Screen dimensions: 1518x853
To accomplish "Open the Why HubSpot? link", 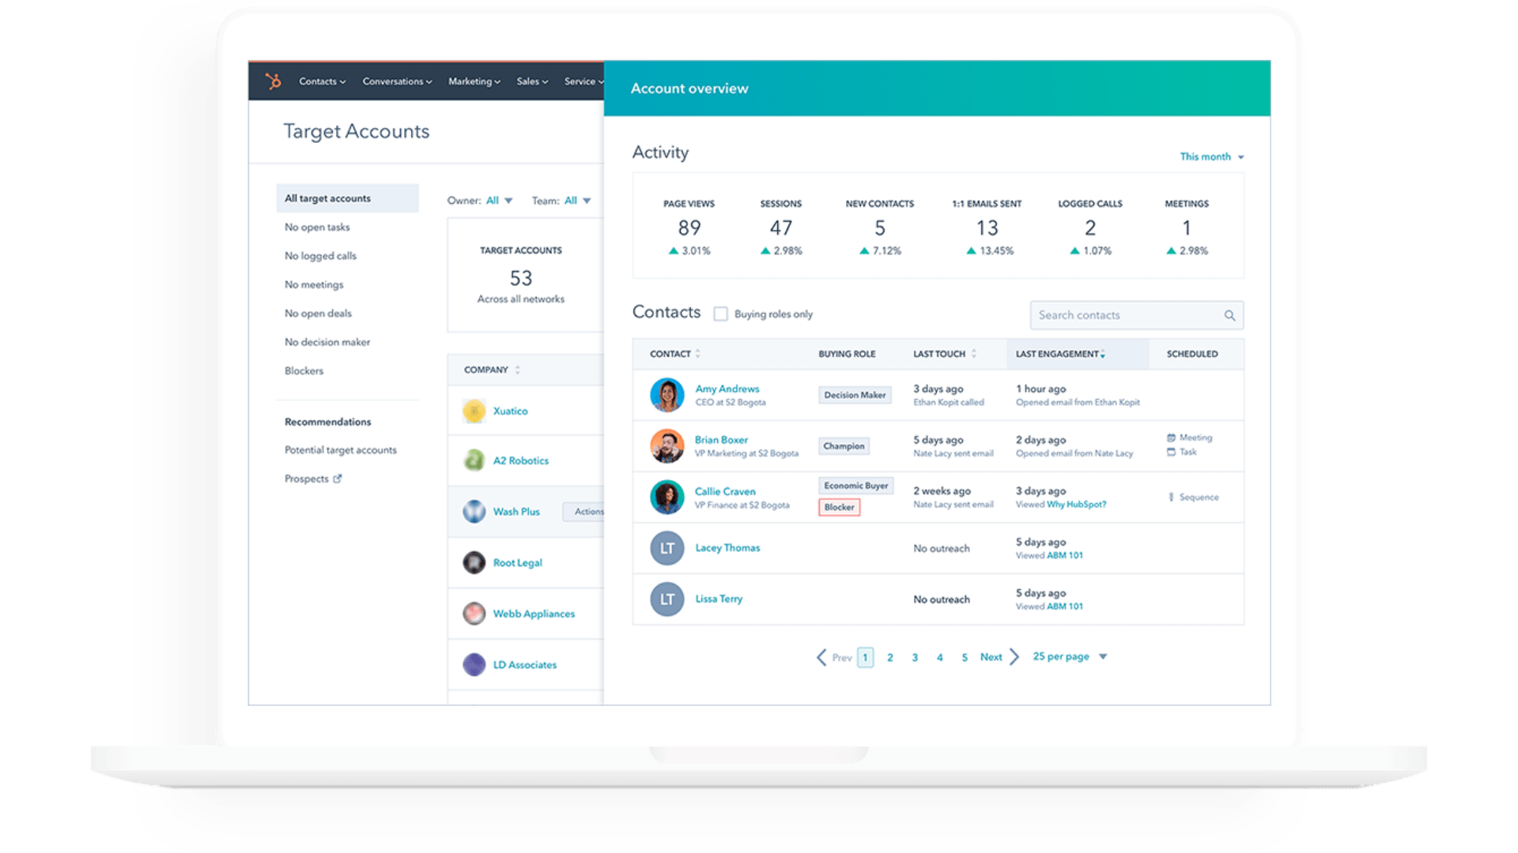I will tap(1076, 505).
